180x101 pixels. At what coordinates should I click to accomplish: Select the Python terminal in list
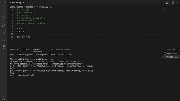(x=171, y=57)
